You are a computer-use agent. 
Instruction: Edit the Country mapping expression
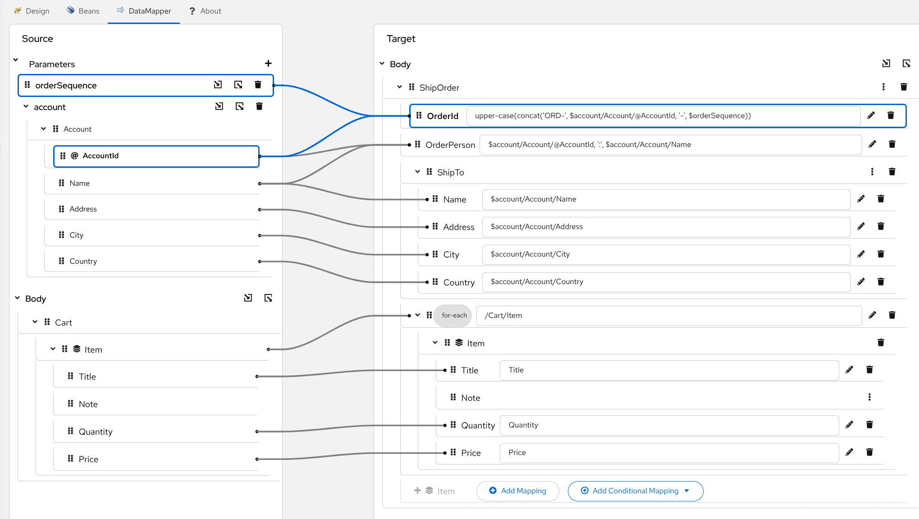pyautogui.click(x=861, y=281)
